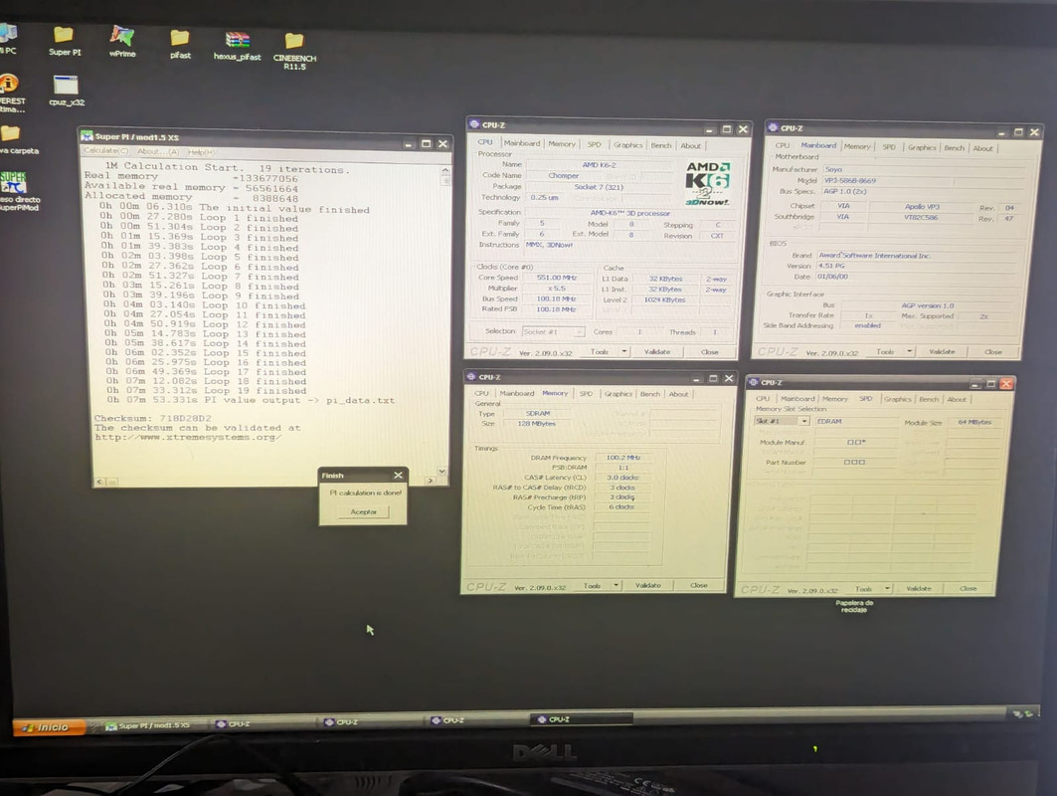Switch to Mainboard tab in CPU window
The width and height of the screenshot is (1057, 796).
(522, 143)
